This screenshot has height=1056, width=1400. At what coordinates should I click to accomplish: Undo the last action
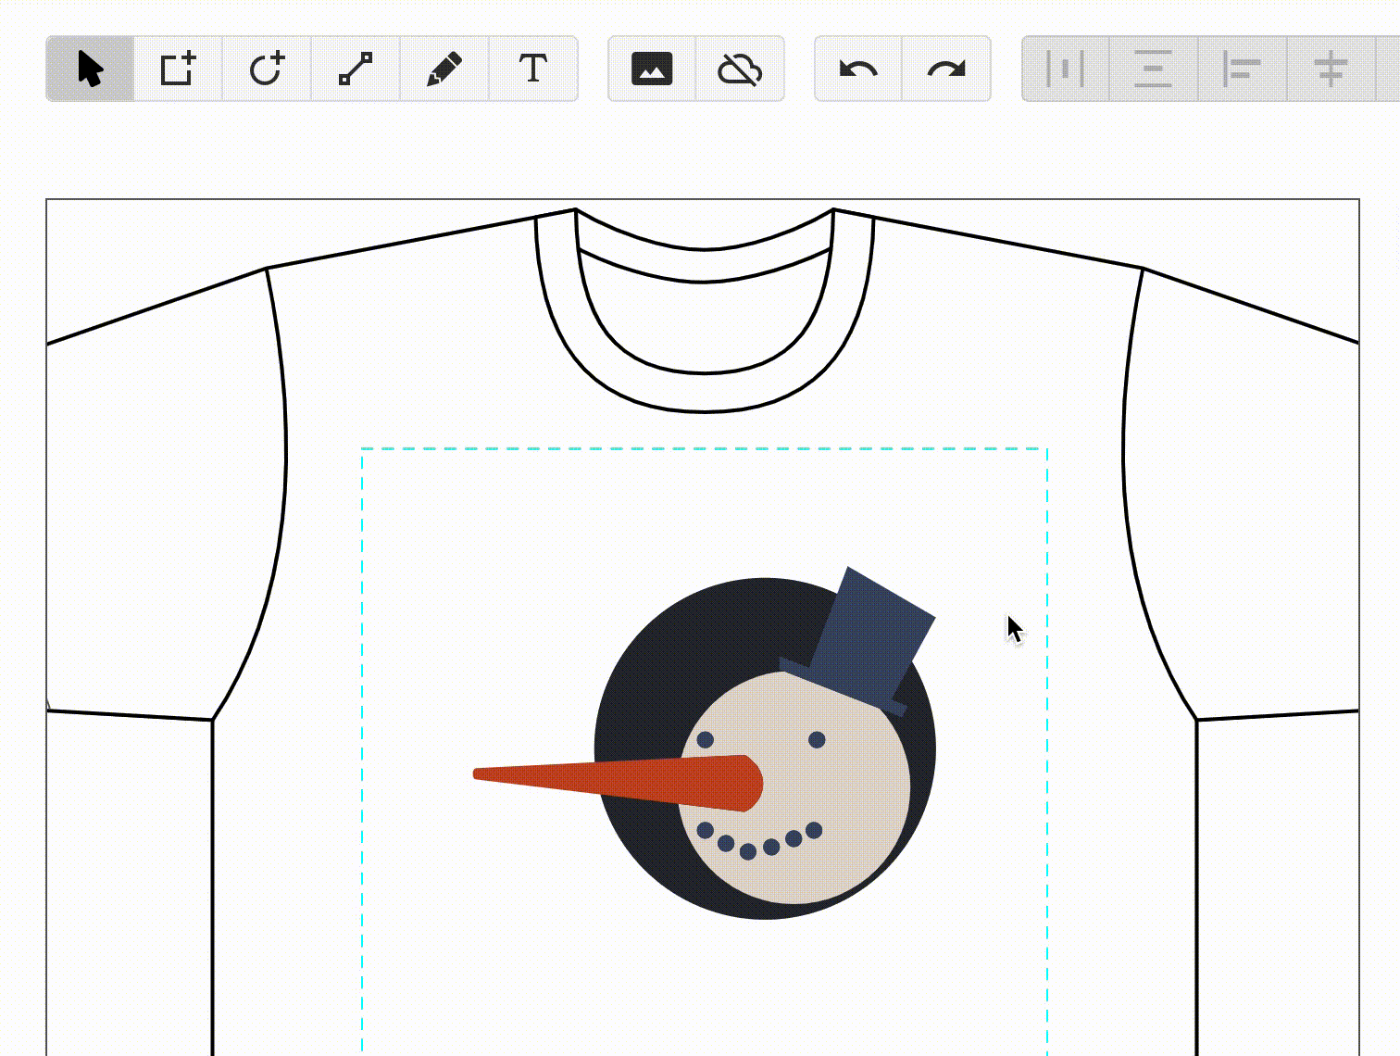pos(857,69)
